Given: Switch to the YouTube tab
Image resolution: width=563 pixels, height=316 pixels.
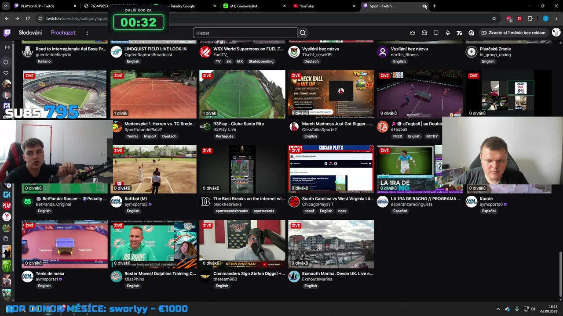Looking at the screenshot, I should pos(324,6).
